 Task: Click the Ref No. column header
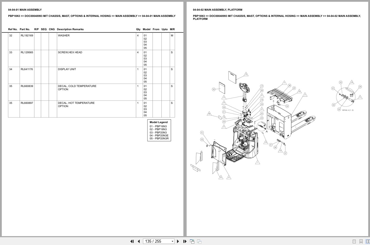(13, 29)
